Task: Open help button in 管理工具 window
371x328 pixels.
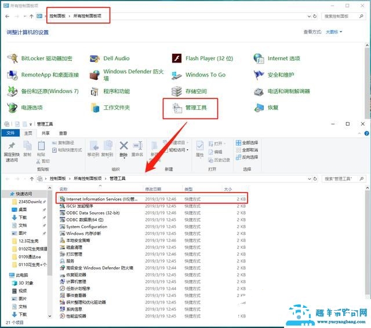Action: (x=367, y=134)
